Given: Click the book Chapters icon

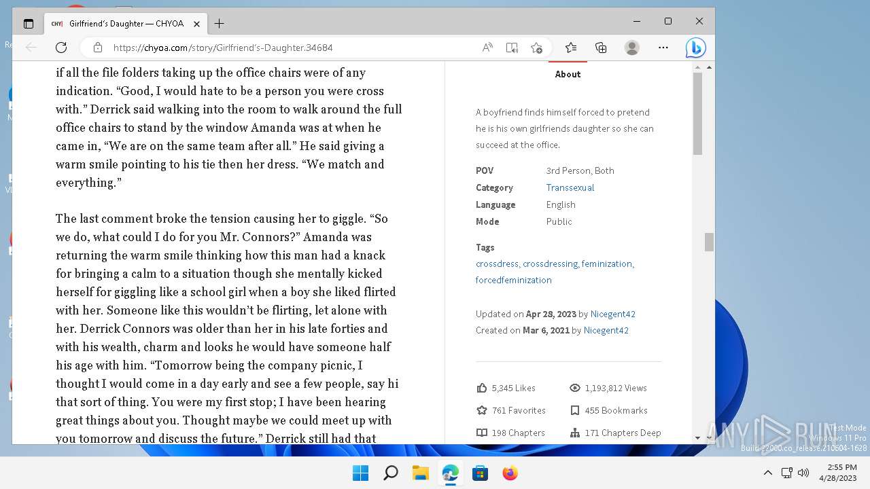Looking at the screenshot, I should click(482, 433).
